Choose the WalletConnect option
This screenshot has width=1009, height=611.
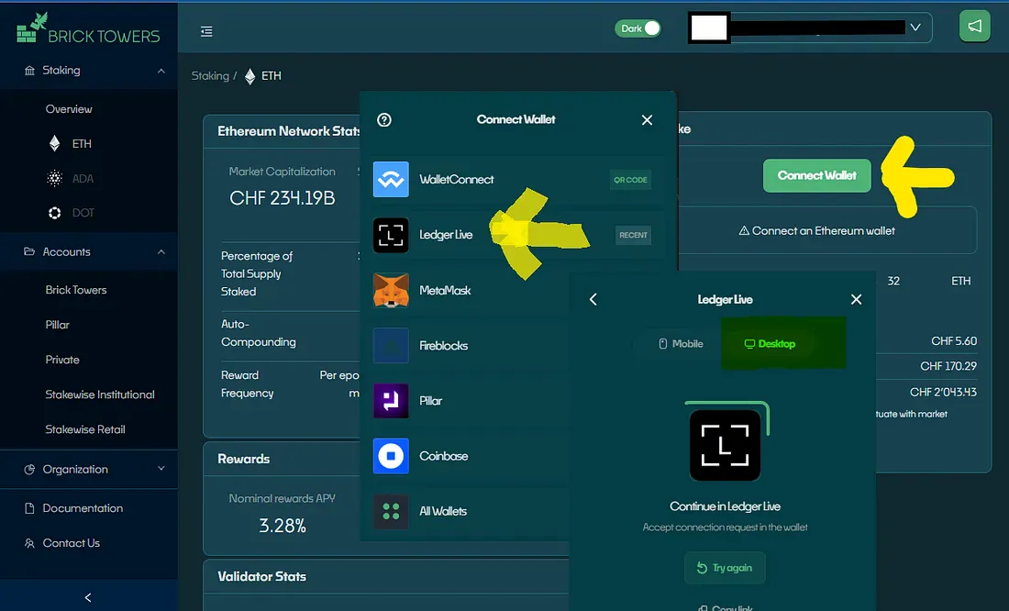[x=518, y=180]
